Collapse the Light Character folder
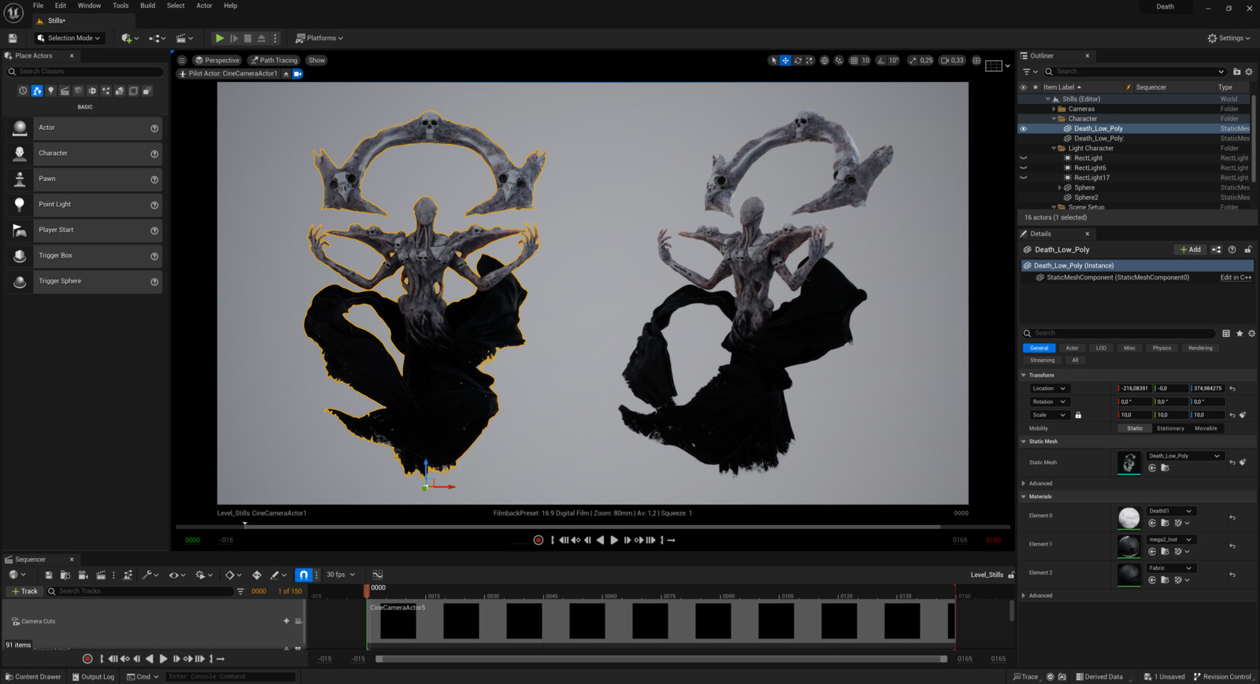 click(1054, 148)
